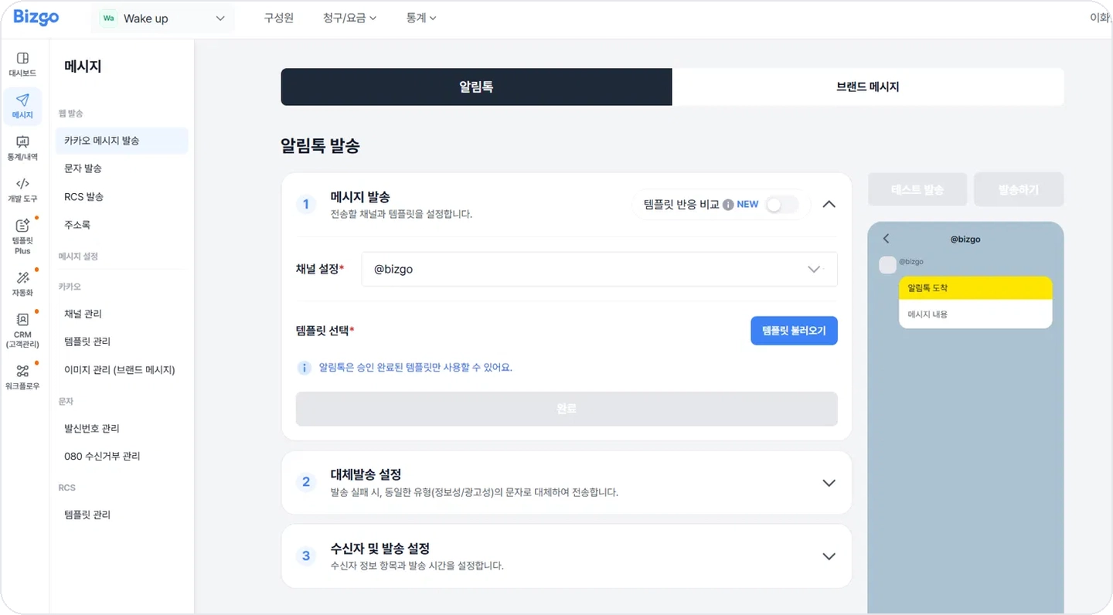
Task: Open the 통계 dropdown menu
Action: (421, 19)
